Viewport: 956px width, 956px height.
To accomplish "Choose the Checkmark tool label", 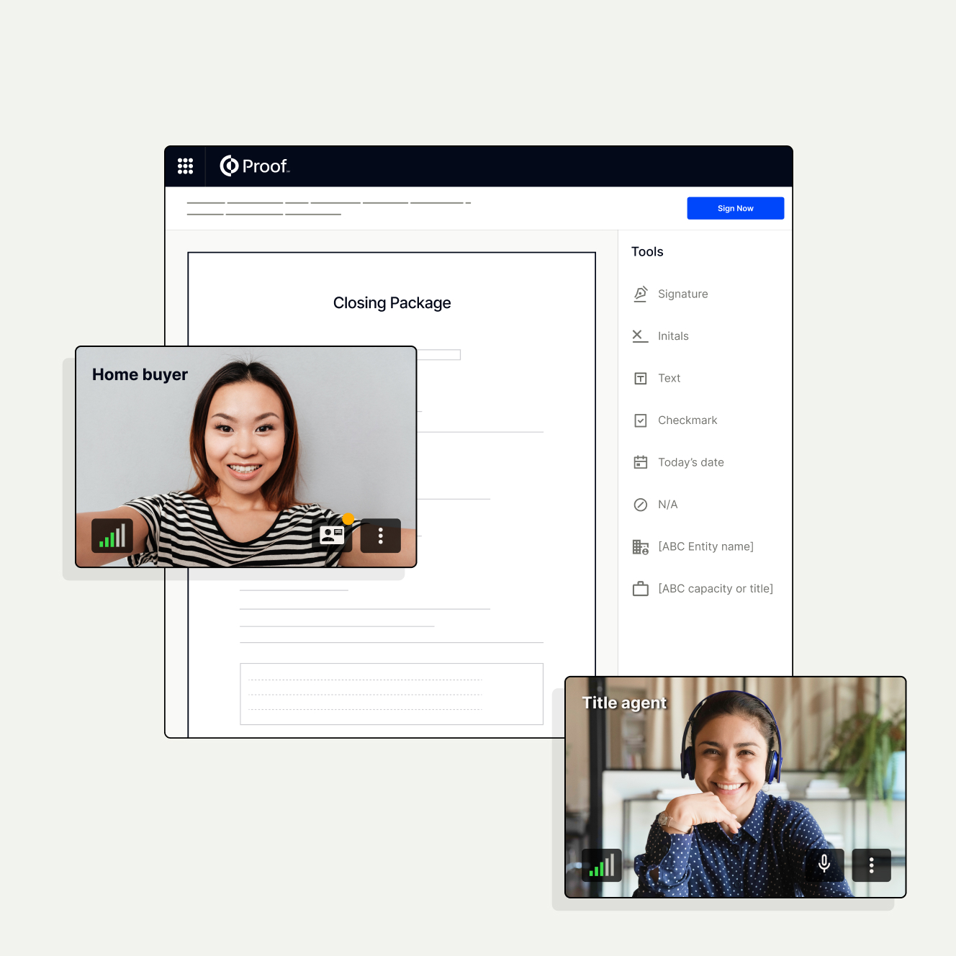I will point(687,420).
